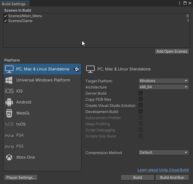Click the Architecture label
193x184 pixels.
coord(96,87)
